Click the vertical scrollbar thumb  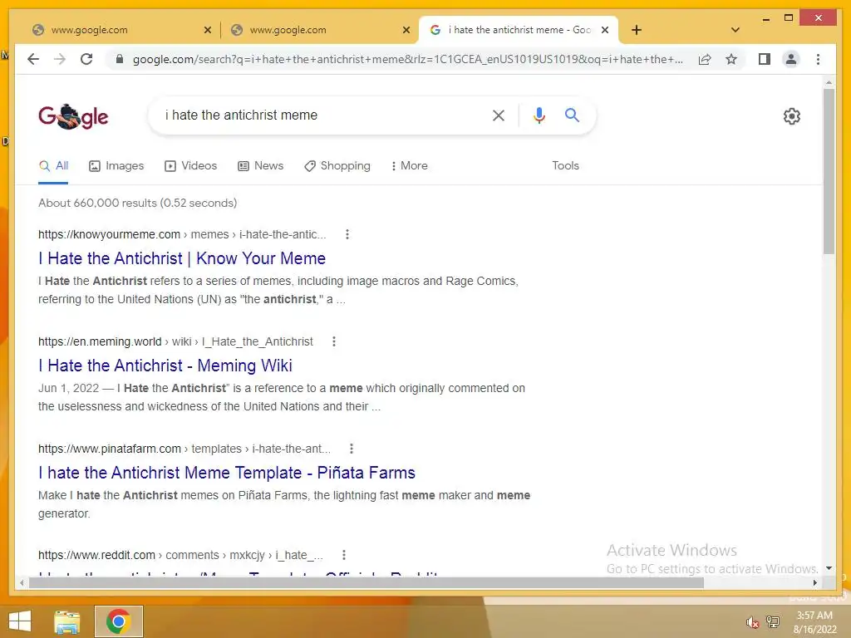coord(829,171)
